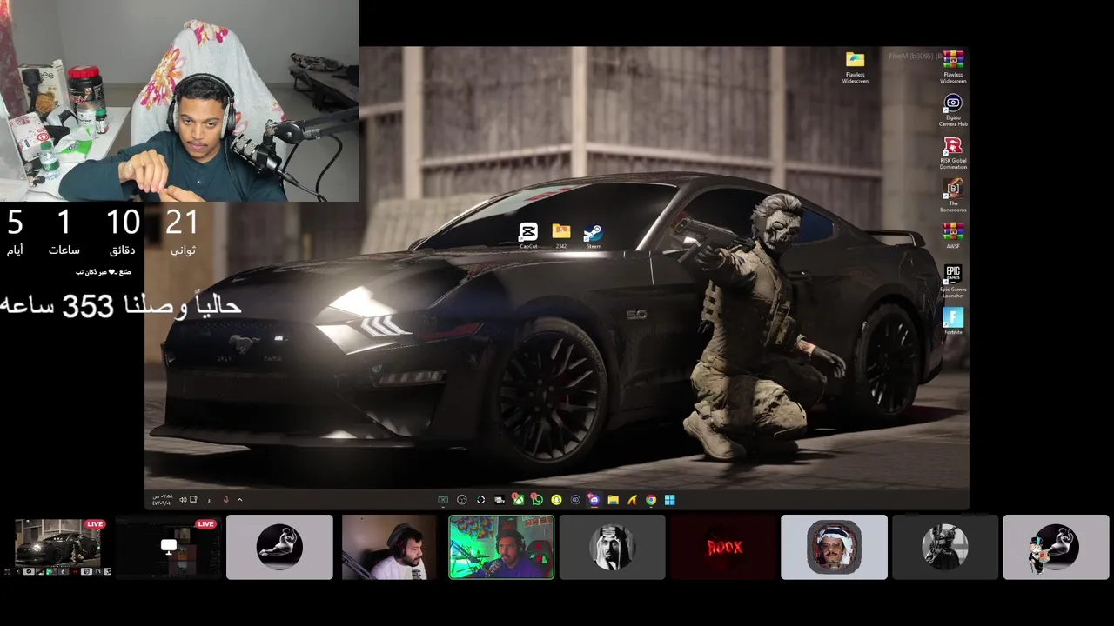Open Fortnite from the desktop
Viewport: 1114px width, 626px height.
coord(953,321)
